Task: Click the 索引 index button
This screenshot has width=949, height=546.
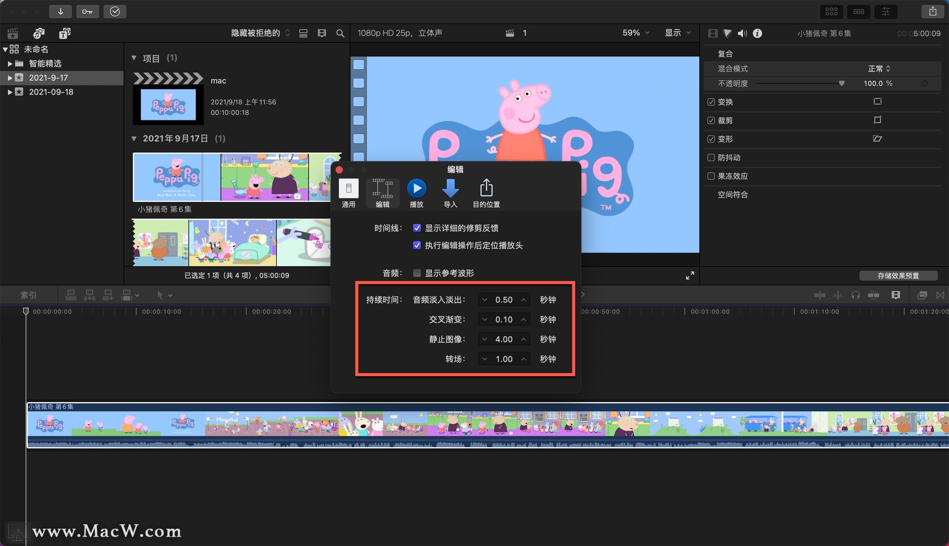Action: pos(28,295)
